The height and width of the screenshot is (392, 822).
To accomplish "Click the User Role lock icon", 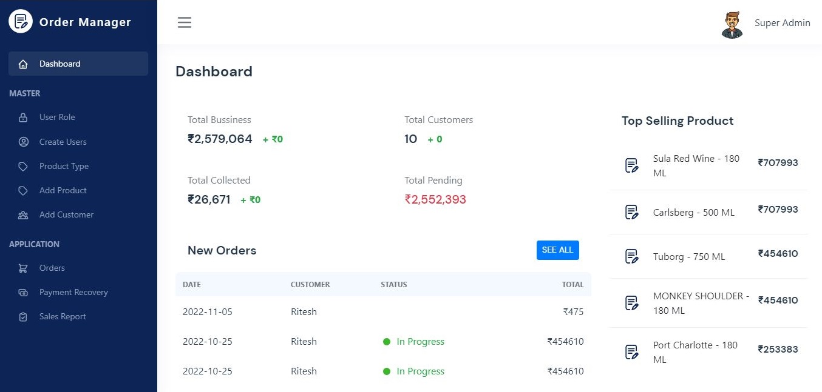I will (x=23, y=117).
